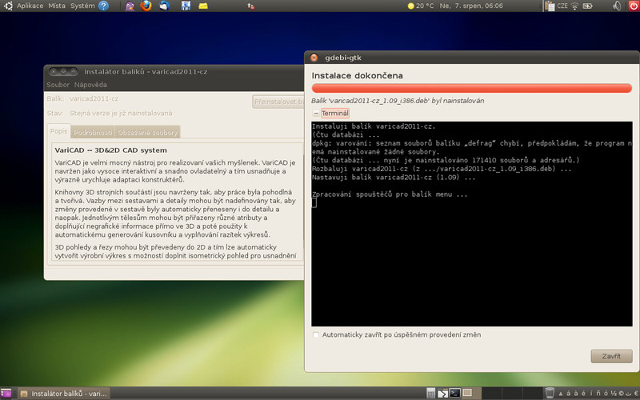Click the CZE keyboard layout indicator
The image size is (640, 400).
562,6
